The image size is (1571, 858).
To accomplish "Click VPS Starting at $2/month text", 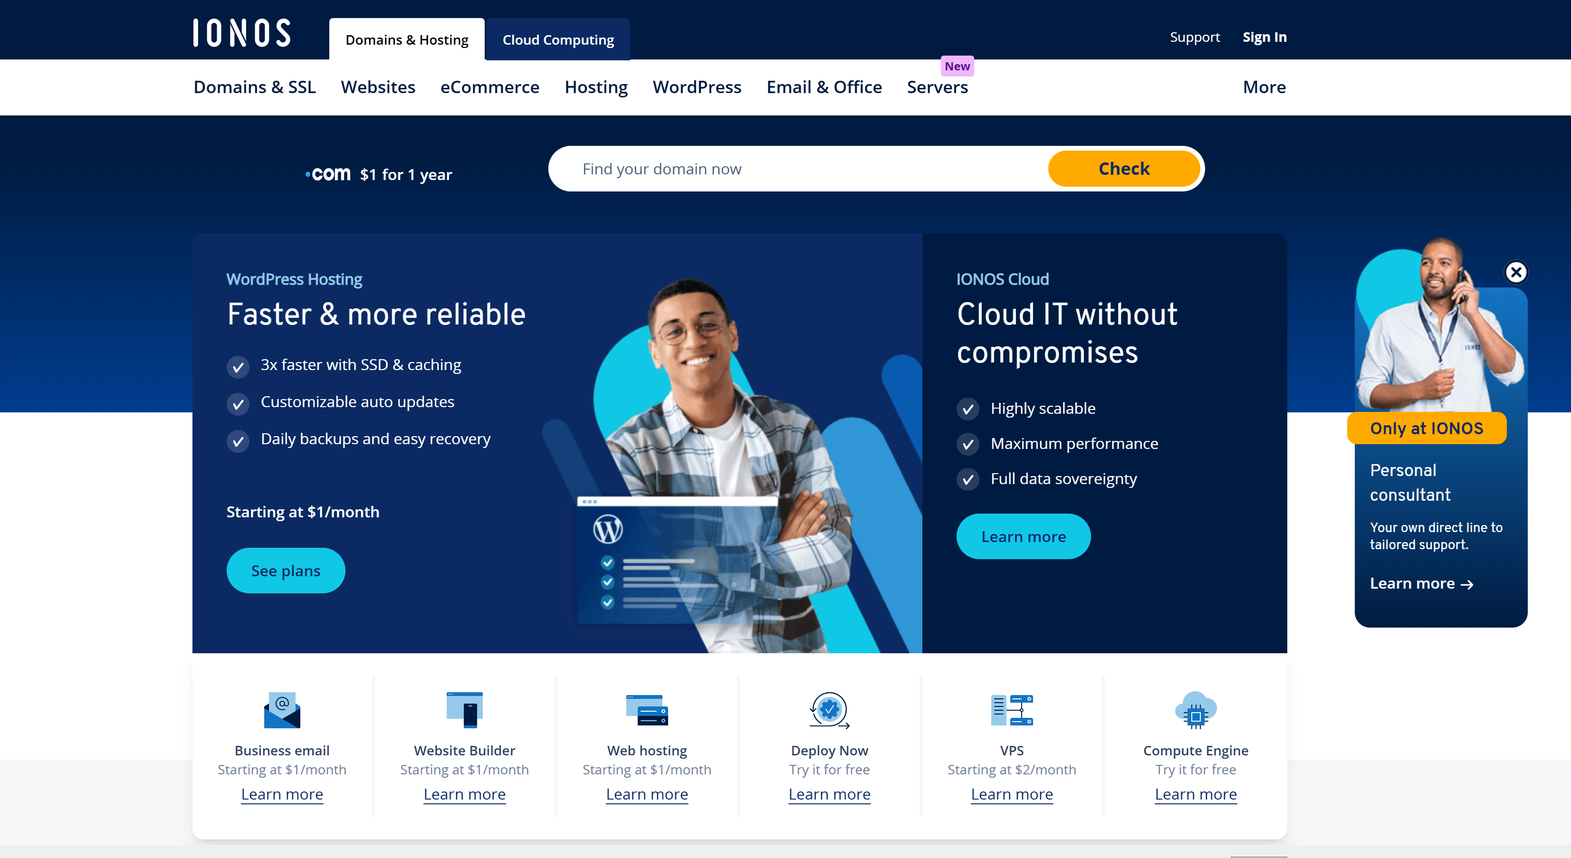I will pyautogui.click(x=1012, y=770).
